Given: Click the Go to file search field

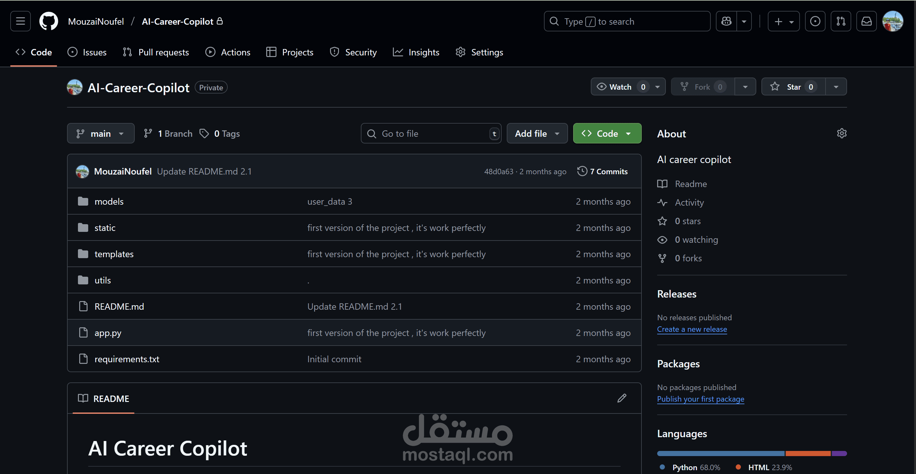Looking at the screenshot, I should [431, 134].
